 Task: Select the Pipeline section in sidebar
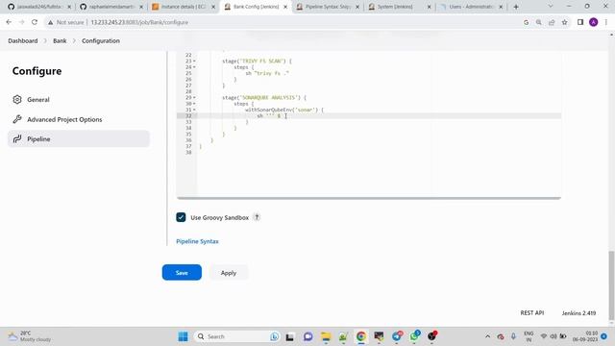tap(79, 138)
